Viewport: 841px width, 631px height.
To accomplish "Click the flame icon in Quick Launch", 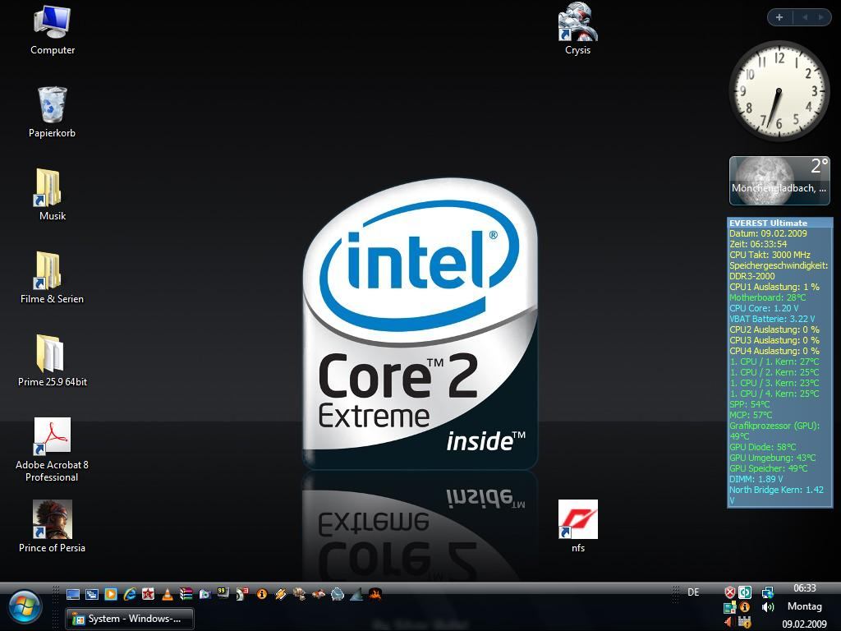I will coord(375,594).
